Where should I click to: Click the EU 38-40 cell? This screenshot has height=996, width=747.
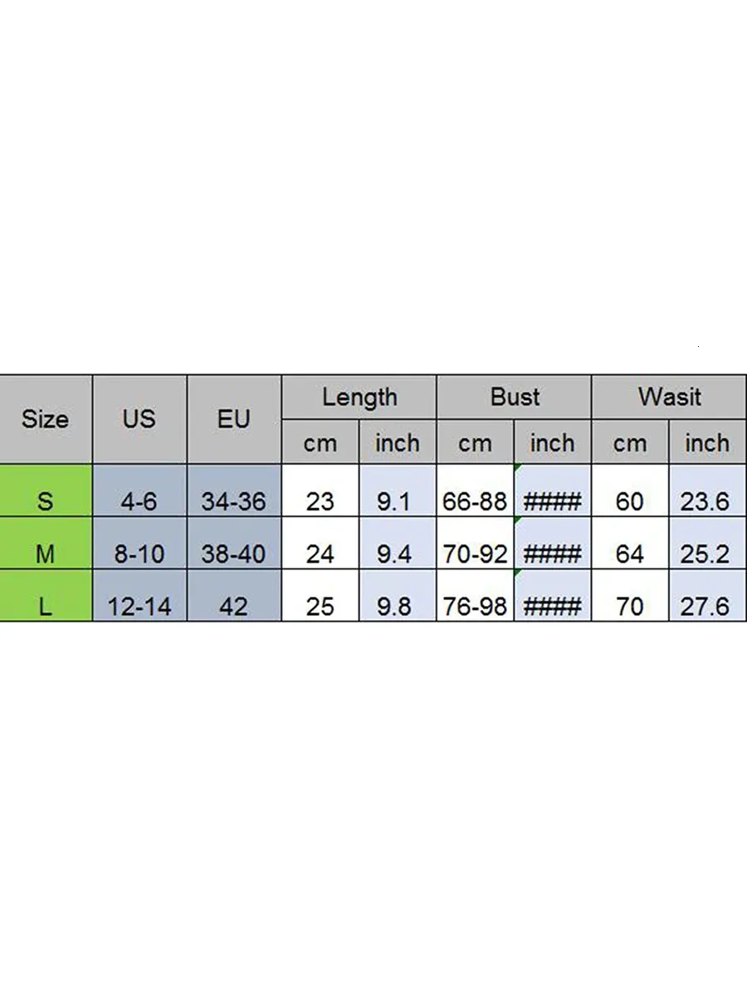[234, 554]
